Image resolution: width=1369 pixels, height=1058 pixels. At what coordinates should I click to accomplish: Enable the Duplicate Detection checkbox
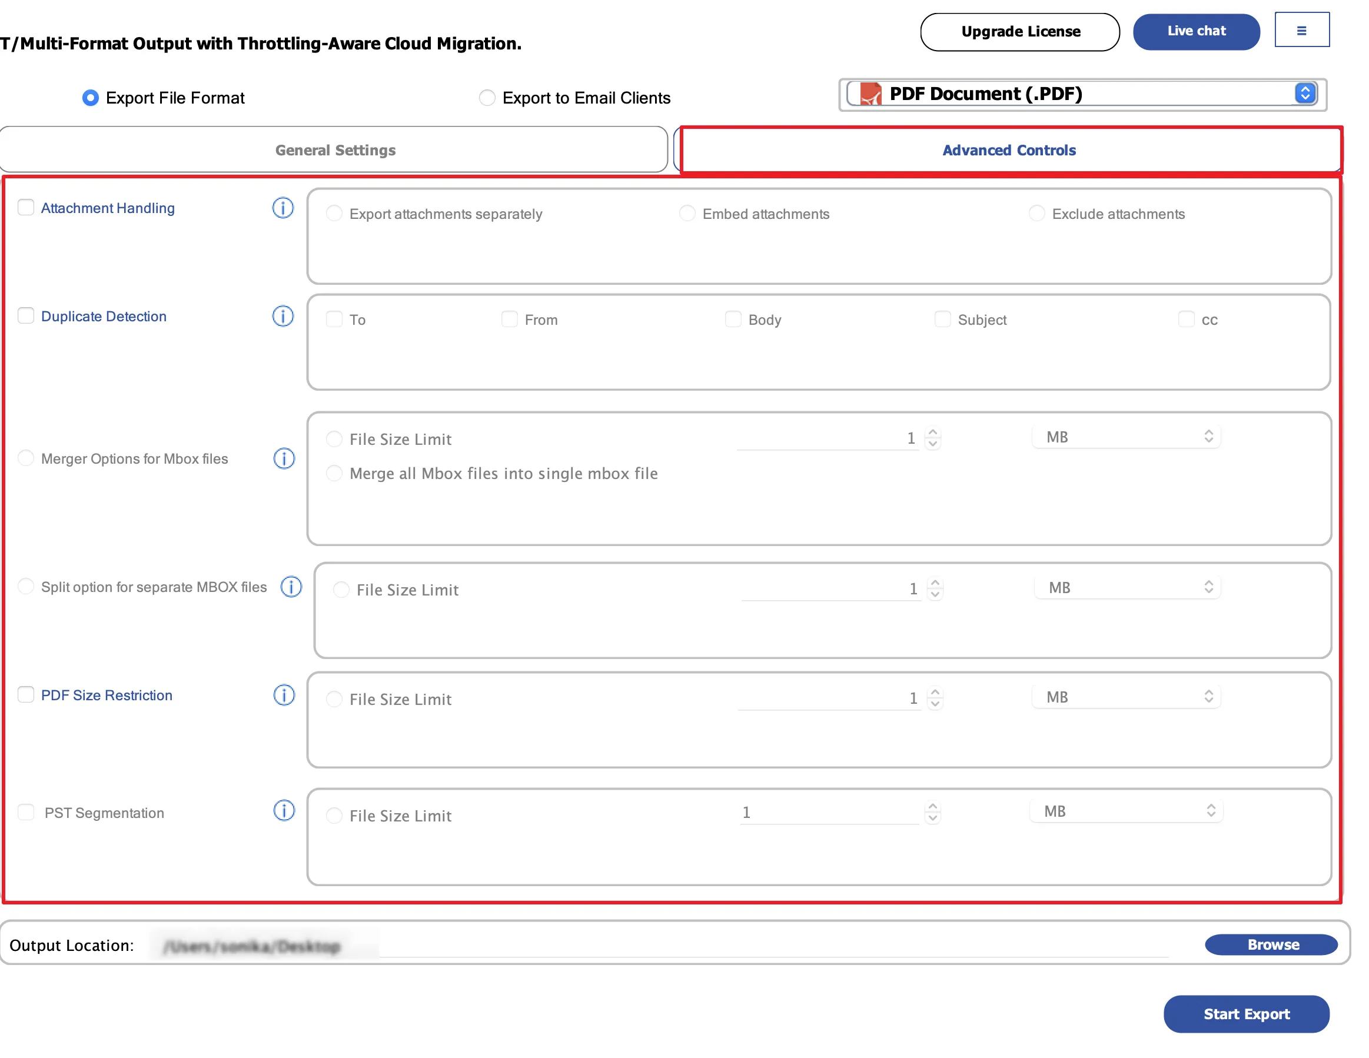(x=26, y=315)
